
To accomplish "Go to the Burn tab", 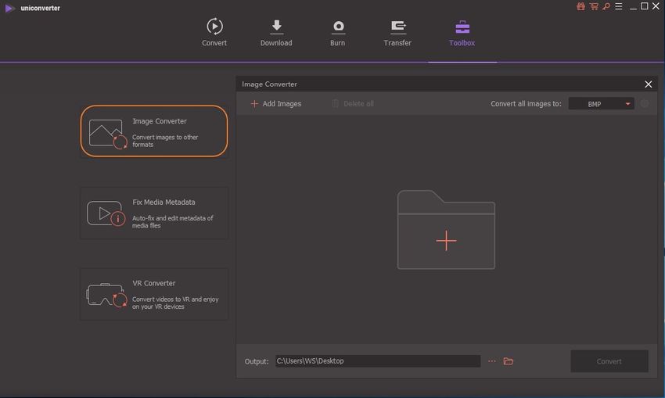I will point(338,33).
